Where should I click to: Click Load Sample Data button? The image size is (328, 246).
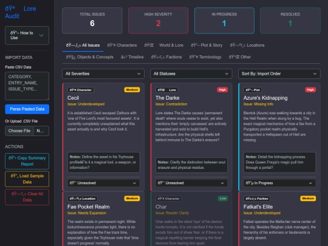click(x=27, y=179)
